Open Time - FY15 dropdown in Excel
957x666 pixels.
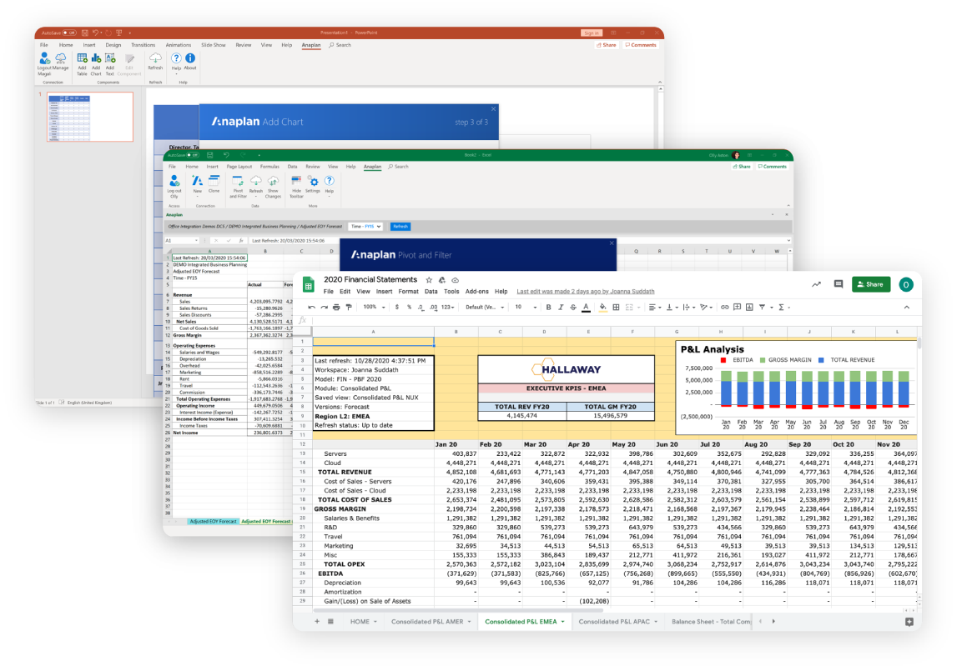click(365, 226)
